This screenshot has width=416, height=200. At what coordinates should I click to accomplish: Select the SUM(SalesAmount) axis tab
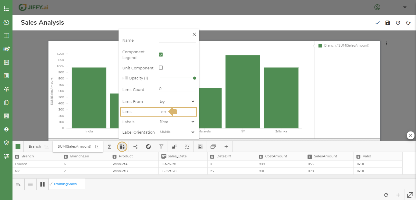(x=75, y=146)
